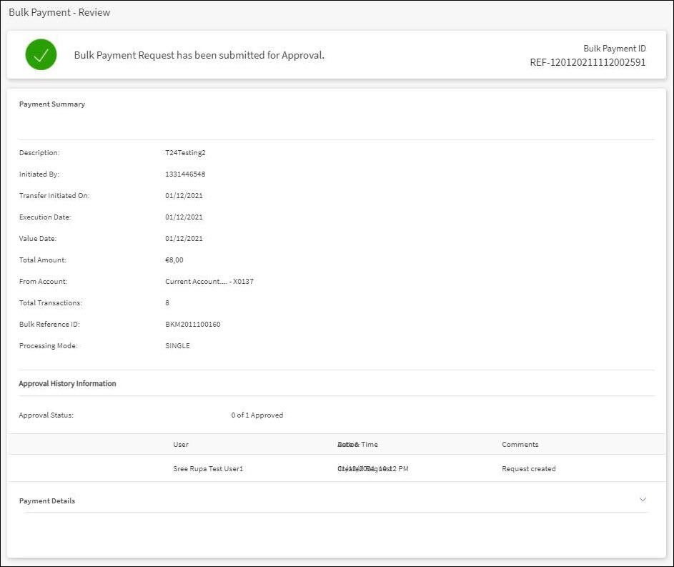Click the 0 of 1 Approved status
The height and width of the screenshot is (567, 674).
pyautogui.click(x=257, y=415)
